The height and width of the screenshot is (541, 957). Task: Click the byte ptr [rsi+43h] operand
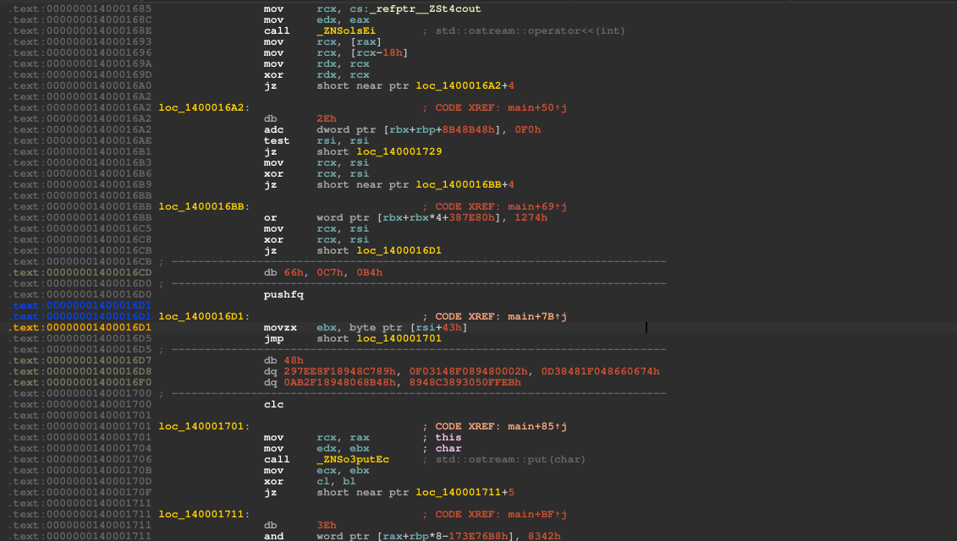(x=409, y=327)
